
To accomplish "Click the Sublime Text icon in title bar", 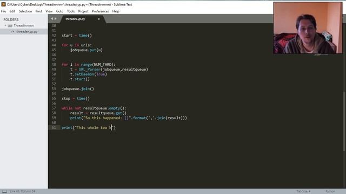I will 3,4.
